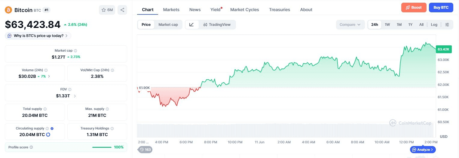The height and width of the screenshot is (158, 459).
Task: Open the News tab
Action: (195, 10)
